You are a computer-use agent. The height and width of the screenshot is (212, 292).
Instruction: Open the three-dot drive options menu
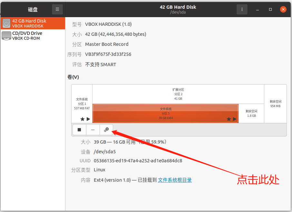pyautogui.click(x=242, y=9)
